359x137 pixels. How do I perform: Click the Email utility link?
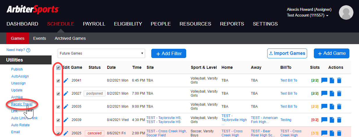tap(15, 132)
